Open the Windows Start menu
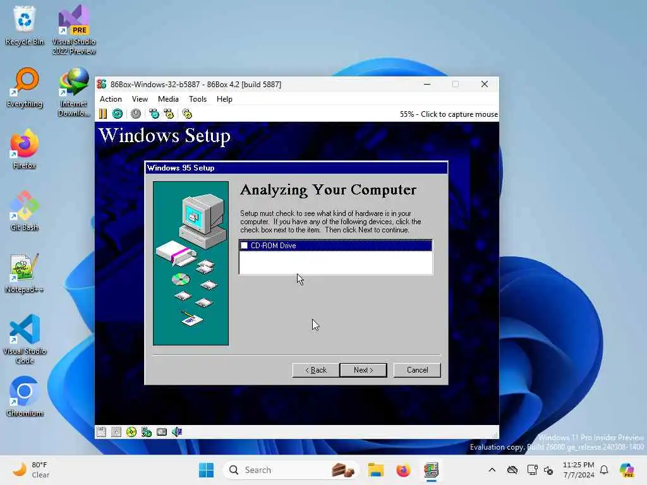647x485 pixels. click(x=207, y=470)
